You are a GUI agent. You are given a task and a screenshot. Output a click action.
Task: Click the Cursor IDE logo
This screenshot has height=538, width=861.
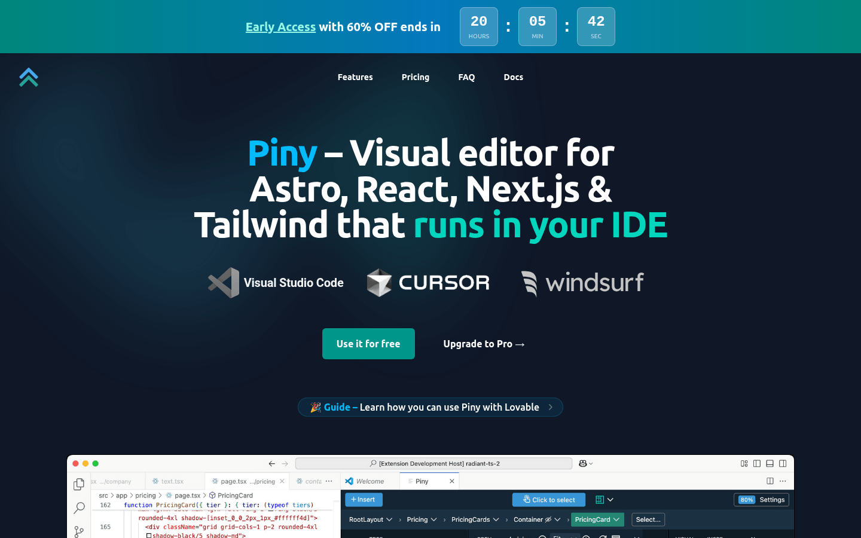(x=428, y=283)
